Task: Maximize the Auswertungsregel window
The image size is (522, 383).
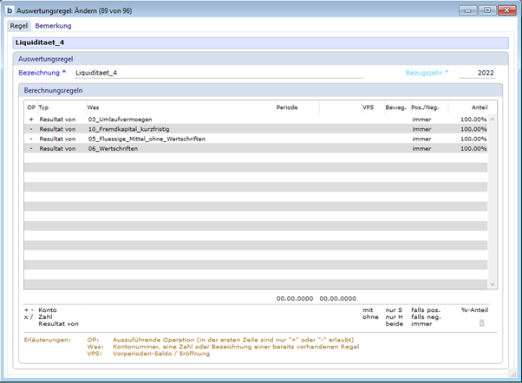Action: [486, 10]
